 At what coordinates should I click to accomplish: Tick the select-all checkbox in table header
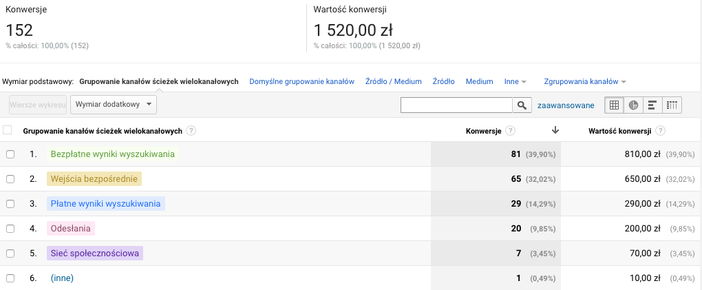(x=7, y=130)
